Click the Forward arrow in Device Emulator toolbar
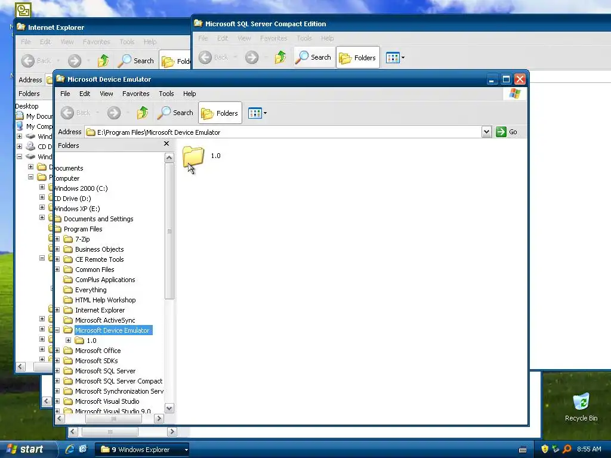611x458 pixels. click(x=114, y=113)
